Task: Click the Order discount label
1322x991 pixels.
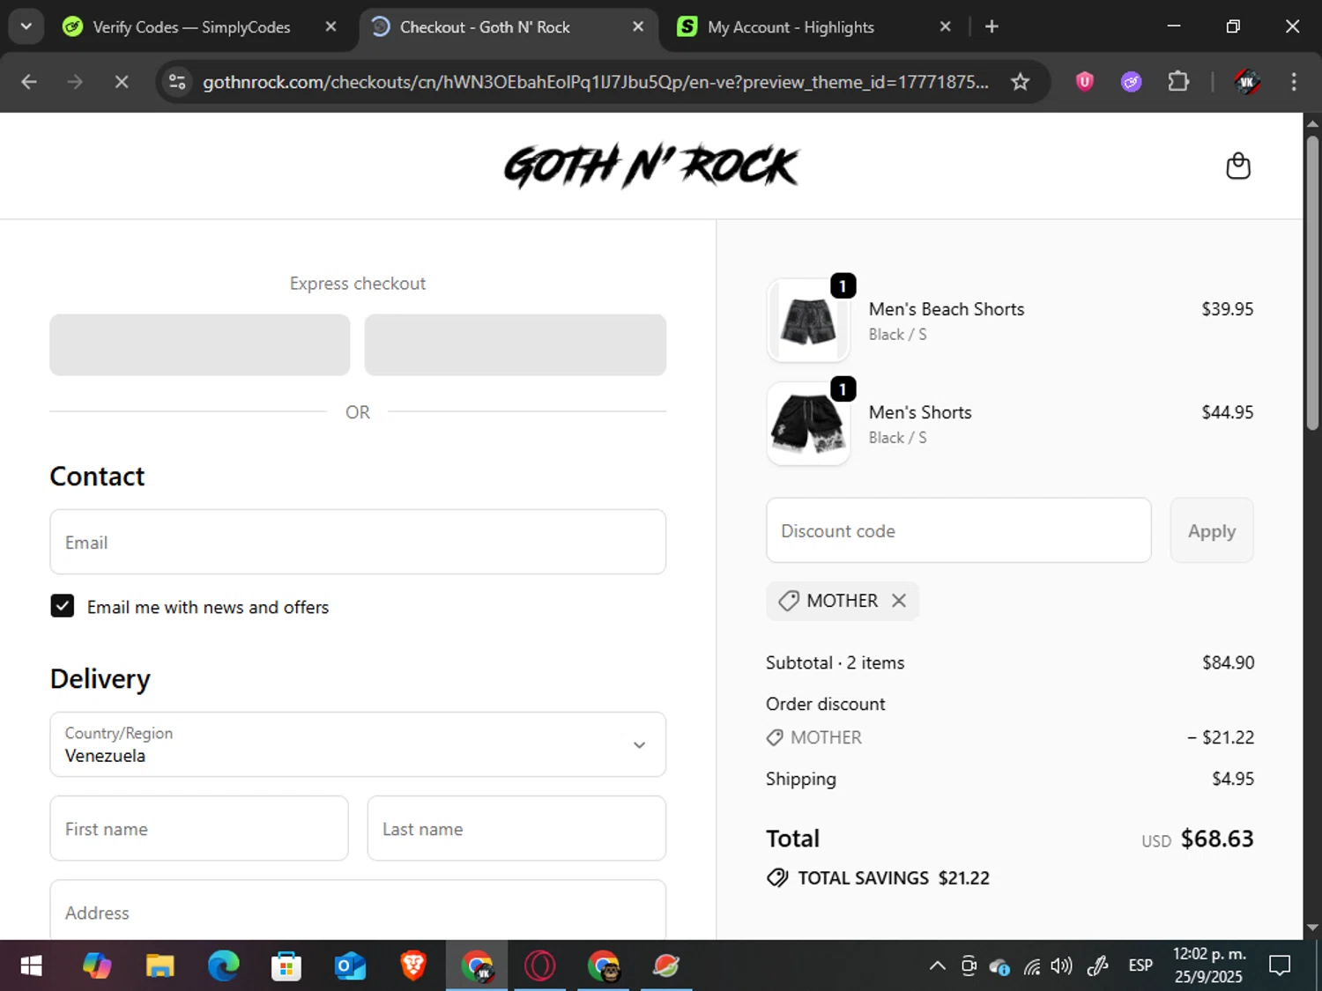Action: [x=826, y=704]
